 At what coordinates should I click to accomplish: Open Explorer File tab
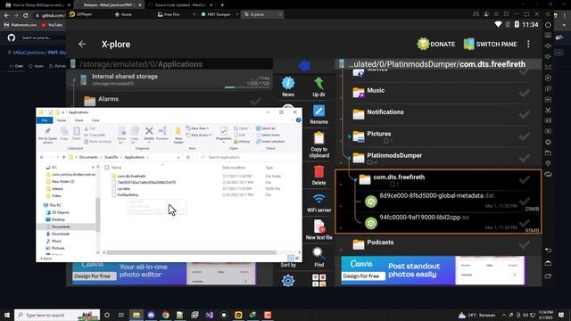coord(45,120)
